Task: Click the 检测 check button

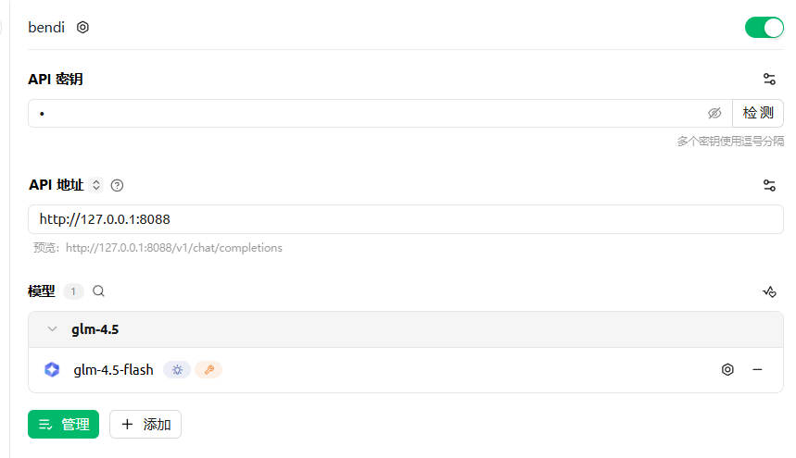Action: click(x=757, y=113)
